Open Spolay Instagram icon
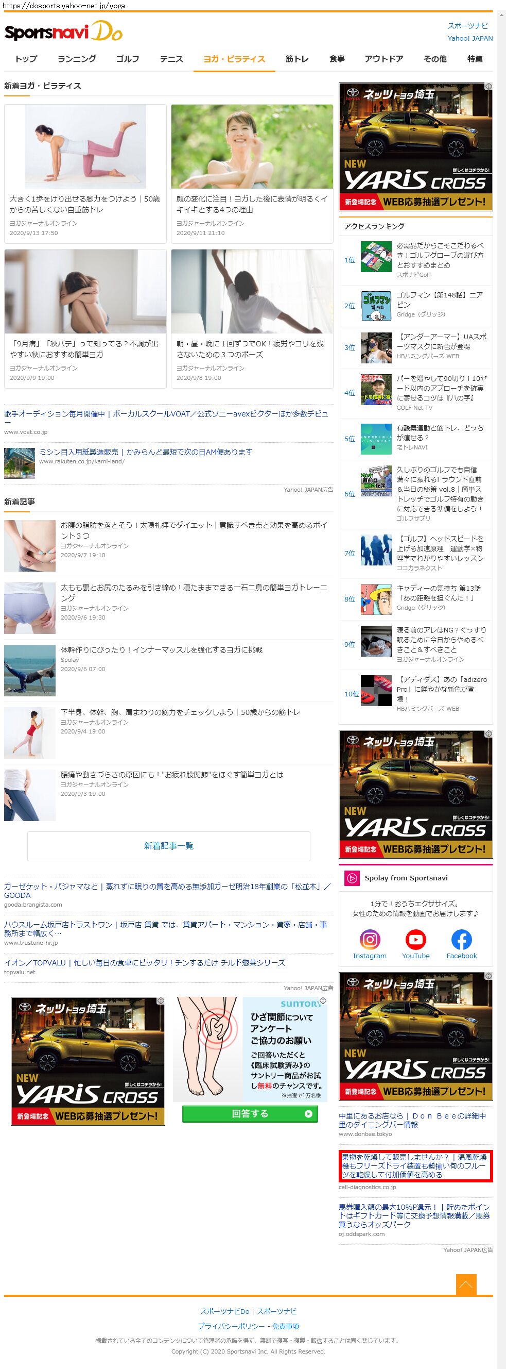Image resolution: width=506 pixels, height=1369 pixels. tap(370, 940)
